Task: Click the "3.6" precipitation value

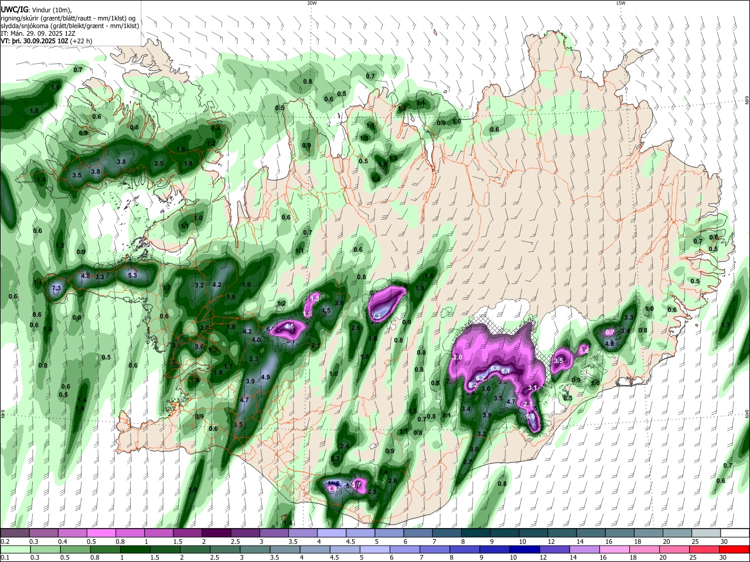Action: coord(199,347)
